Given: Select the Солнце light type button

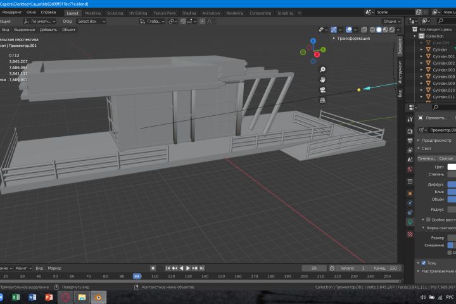Looking at the screenshot, I should pyautogui.click(x=446, y=158).
